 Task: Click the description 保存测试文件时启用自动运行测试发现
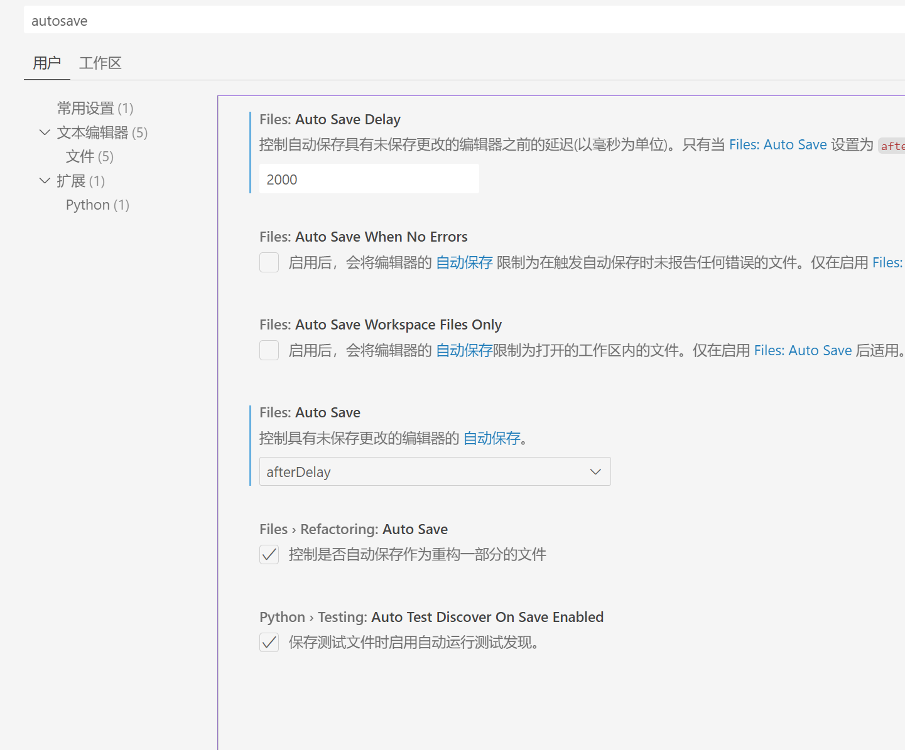pos(414,643)
